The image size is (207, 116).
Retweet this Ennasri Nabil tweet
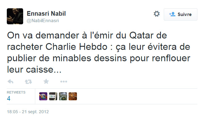pyautogui.click(x=28, y=82)
